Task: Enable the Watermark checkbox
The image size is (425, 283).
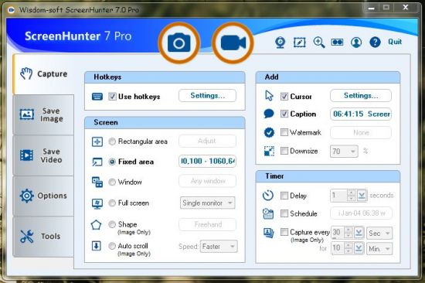Action: 284,132
